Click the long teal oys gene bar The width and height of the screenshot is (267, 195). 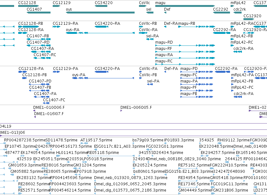tap(100, 13)
